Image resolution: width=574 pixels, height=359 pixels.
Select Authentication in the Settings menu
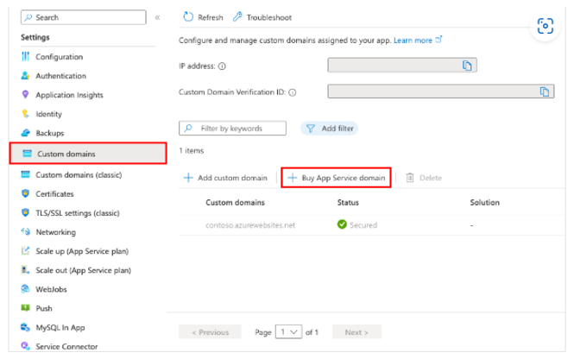click(x=60, y=76)
